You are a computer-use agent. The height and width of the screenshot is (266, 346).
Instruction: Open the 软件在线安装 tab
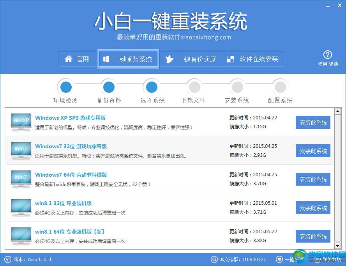[252, 59]
